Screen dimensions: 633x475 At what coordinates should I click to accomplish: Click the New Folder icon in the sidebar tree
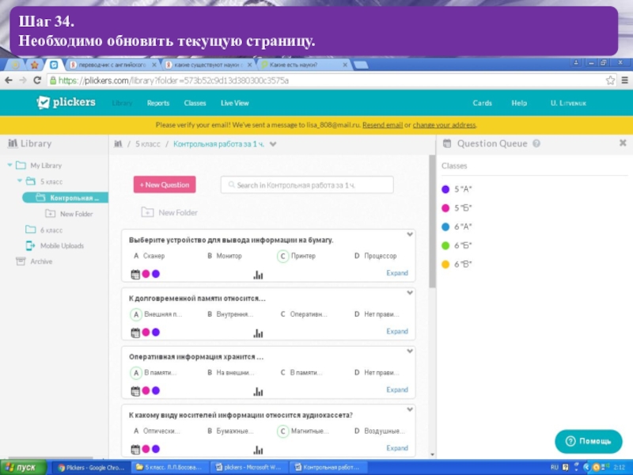[50, 214]
